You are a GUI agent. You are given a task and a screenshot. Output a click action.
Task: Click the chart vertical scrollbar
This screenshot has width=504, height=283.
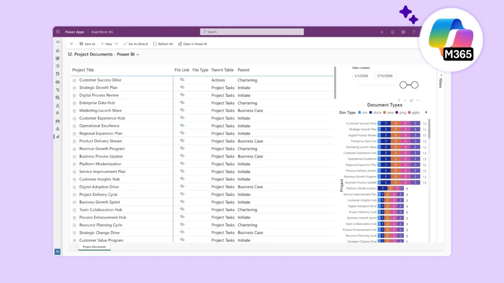click(429, 129)
